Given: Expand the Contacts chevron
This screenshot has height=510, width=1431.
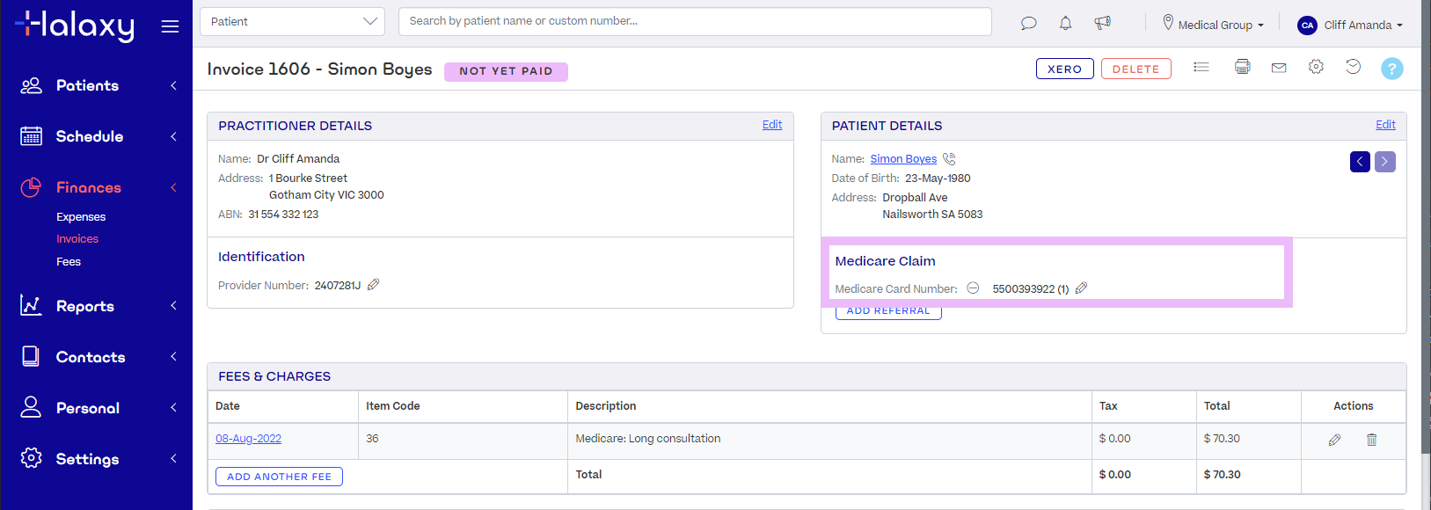Looking at the screenshot, I should [173, 357].
